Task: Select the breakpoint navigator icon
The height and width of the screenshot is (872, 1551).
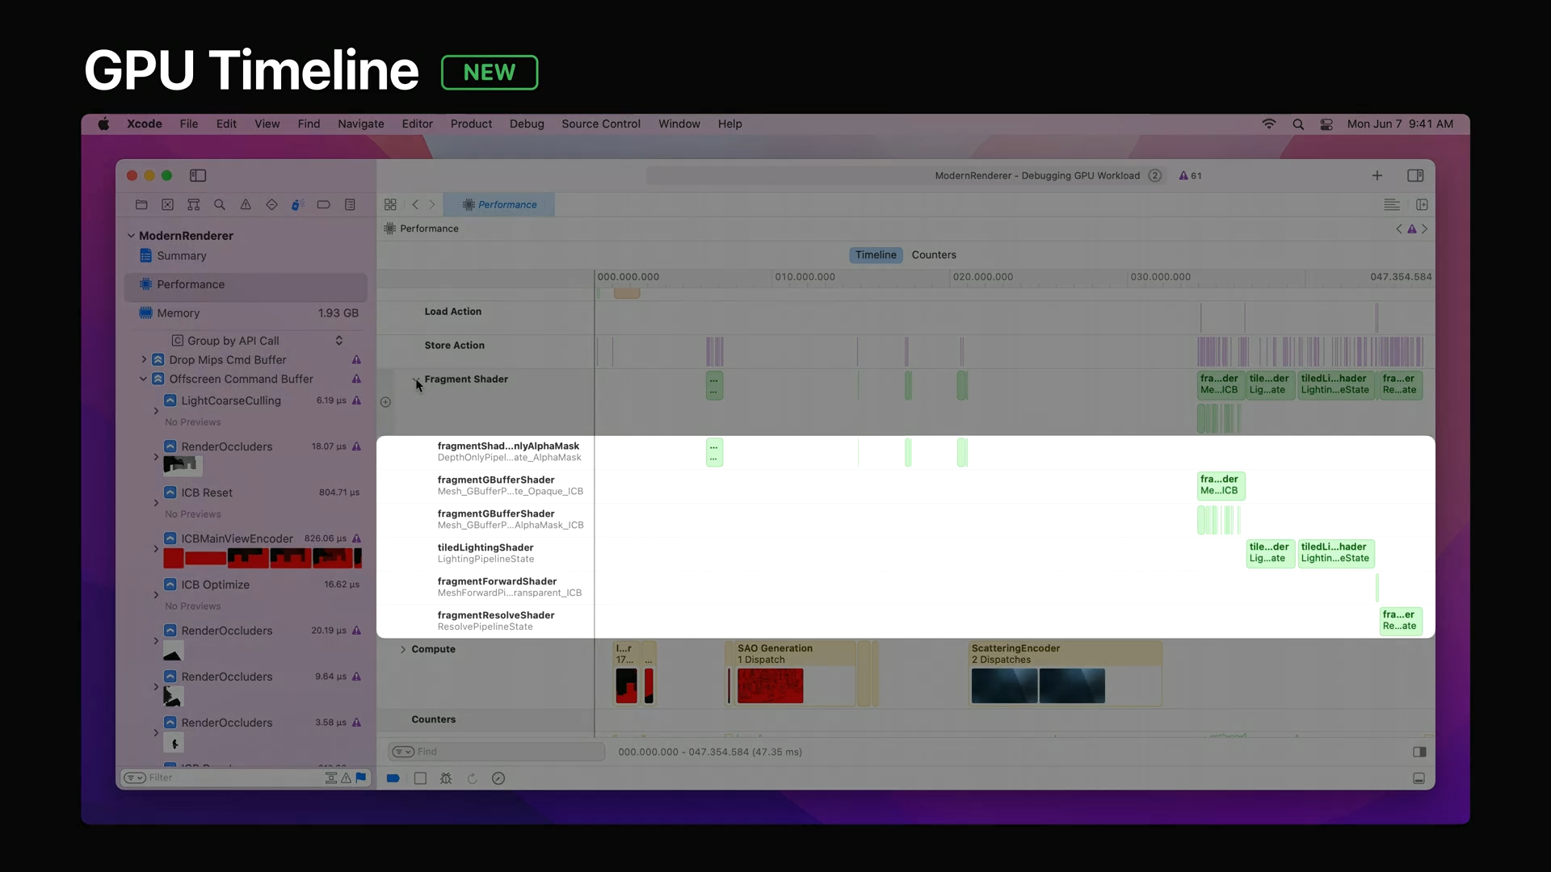Action: pyautogui.click(x=323, y=205)
